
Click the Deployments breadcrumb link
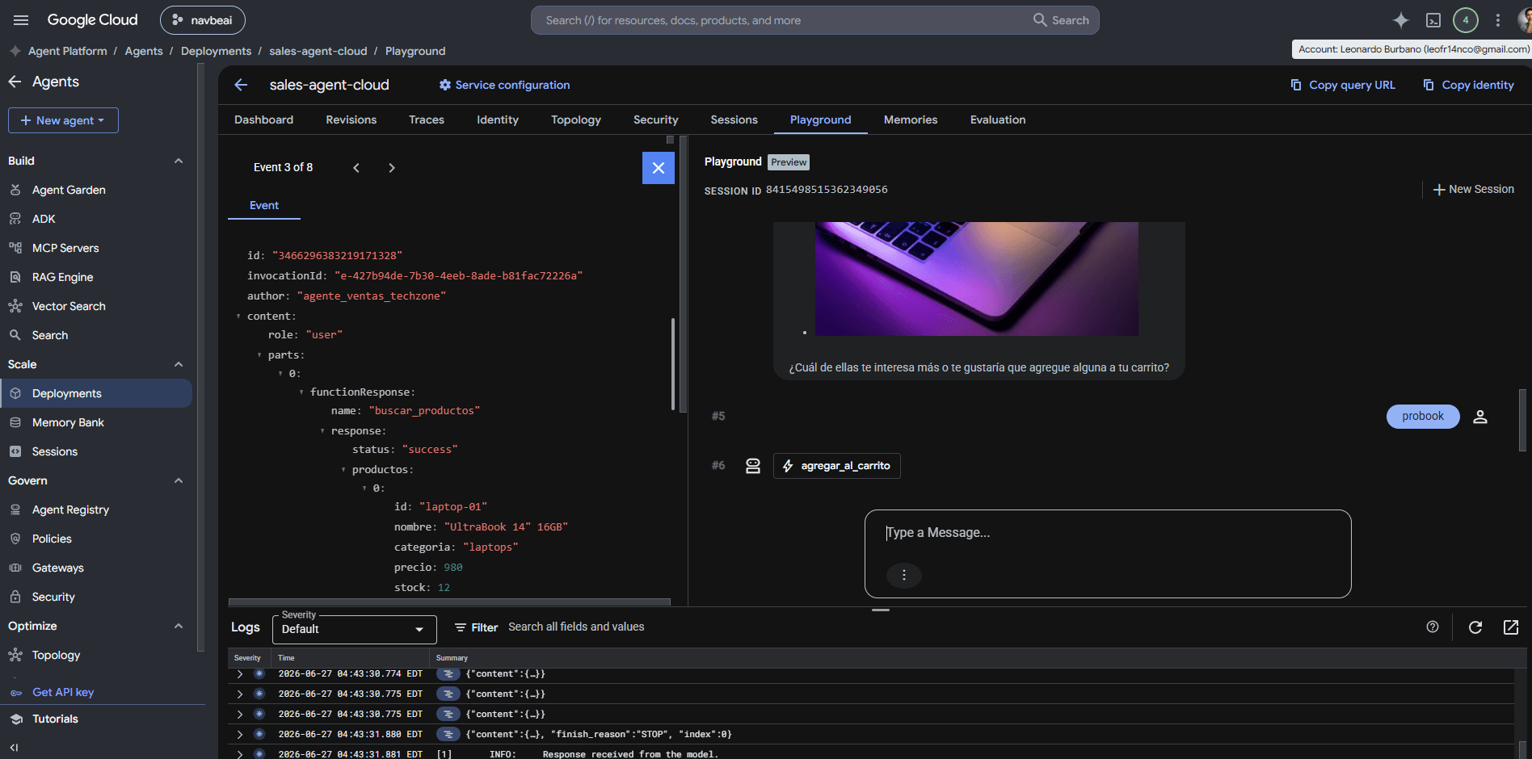(x=216, y=51)
